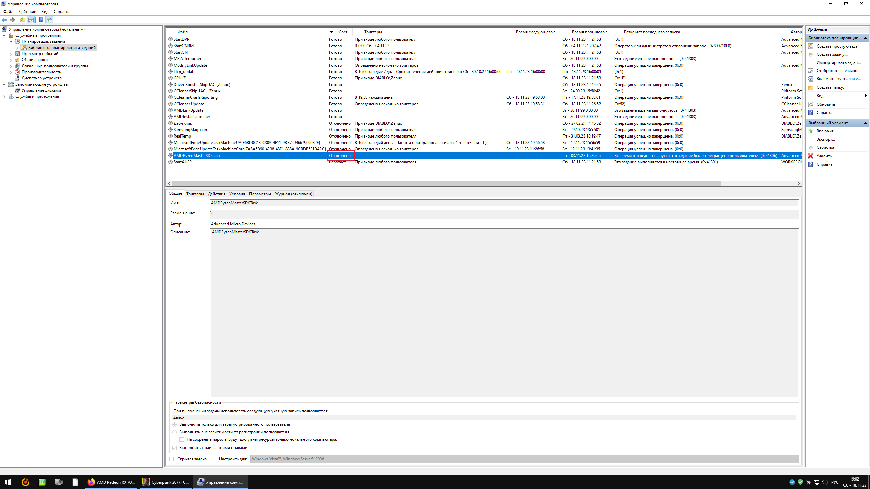Click Обновить refresh icon in Actions pane

(811, 104)
